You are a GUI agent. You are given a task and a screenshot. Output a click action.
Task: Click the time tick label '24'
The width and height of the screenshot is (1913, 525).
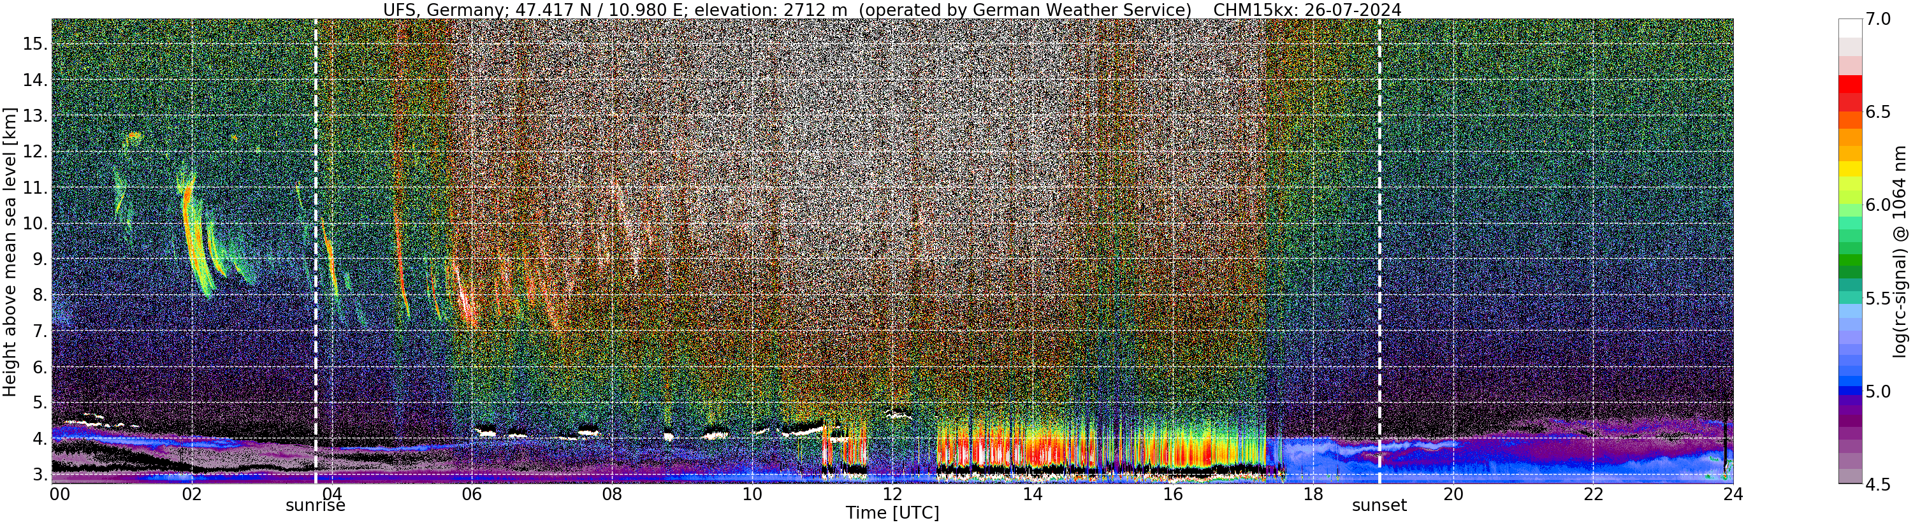[1733, 494]
